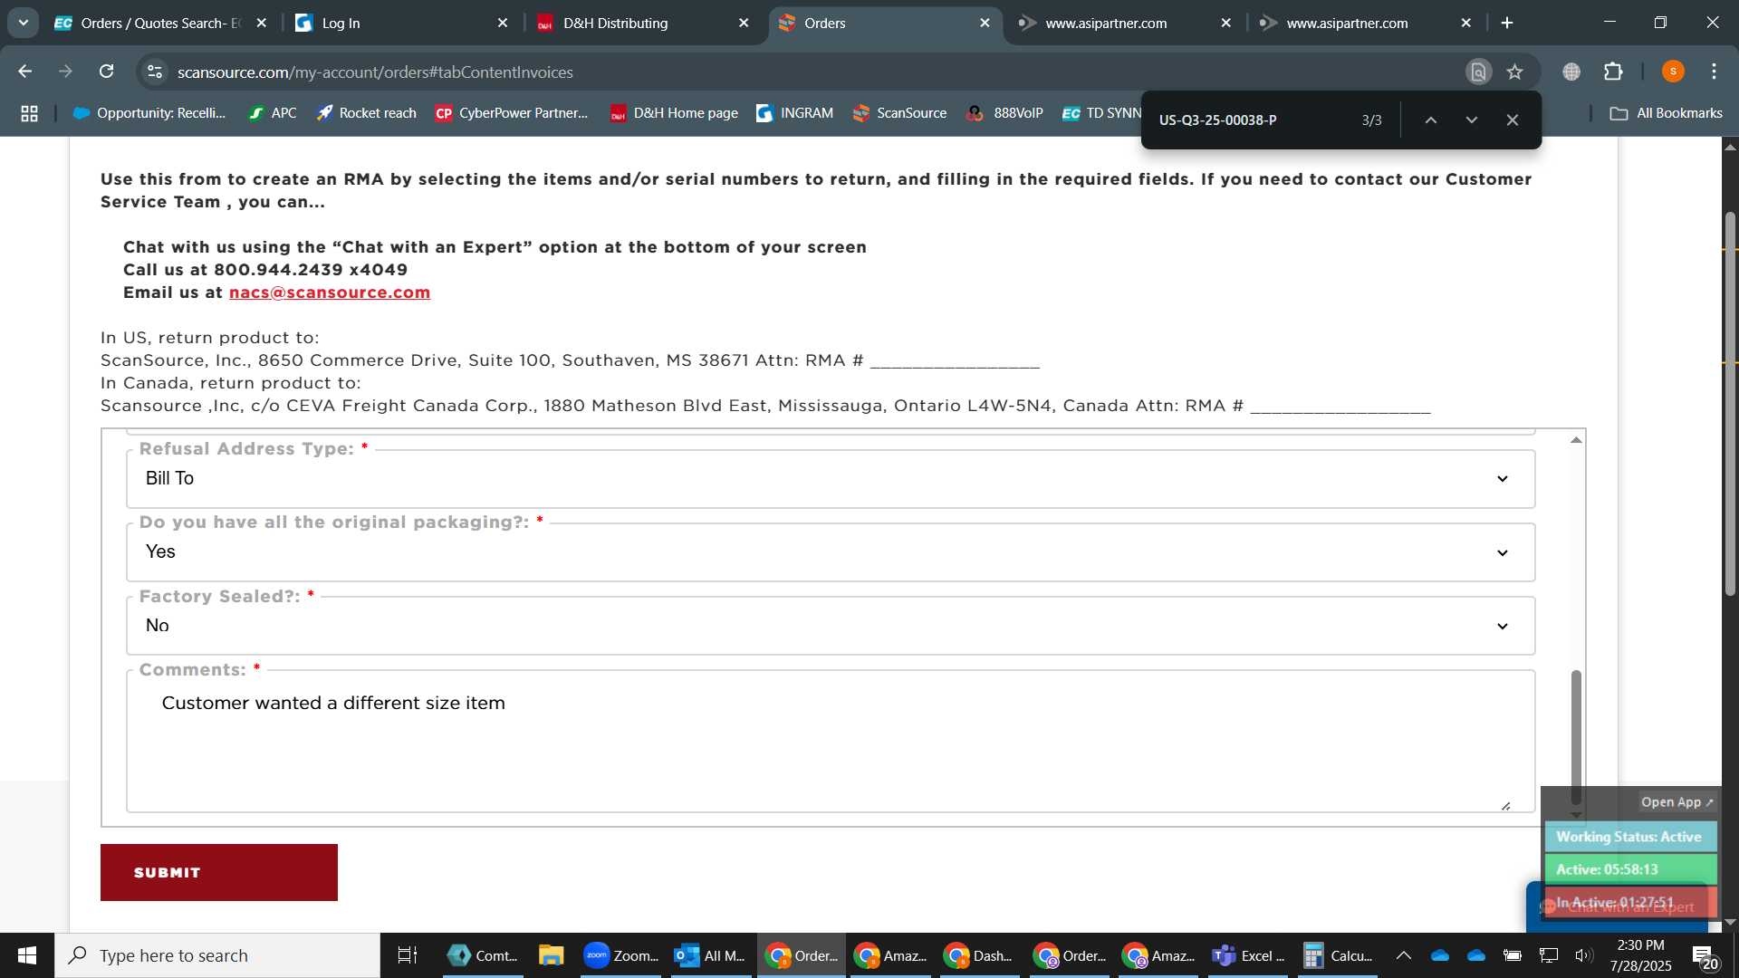Image resolution: width=1739 pixels, height=978 pixels.
Task: Open APC bookmark
Action: click(x=273, y=113)
